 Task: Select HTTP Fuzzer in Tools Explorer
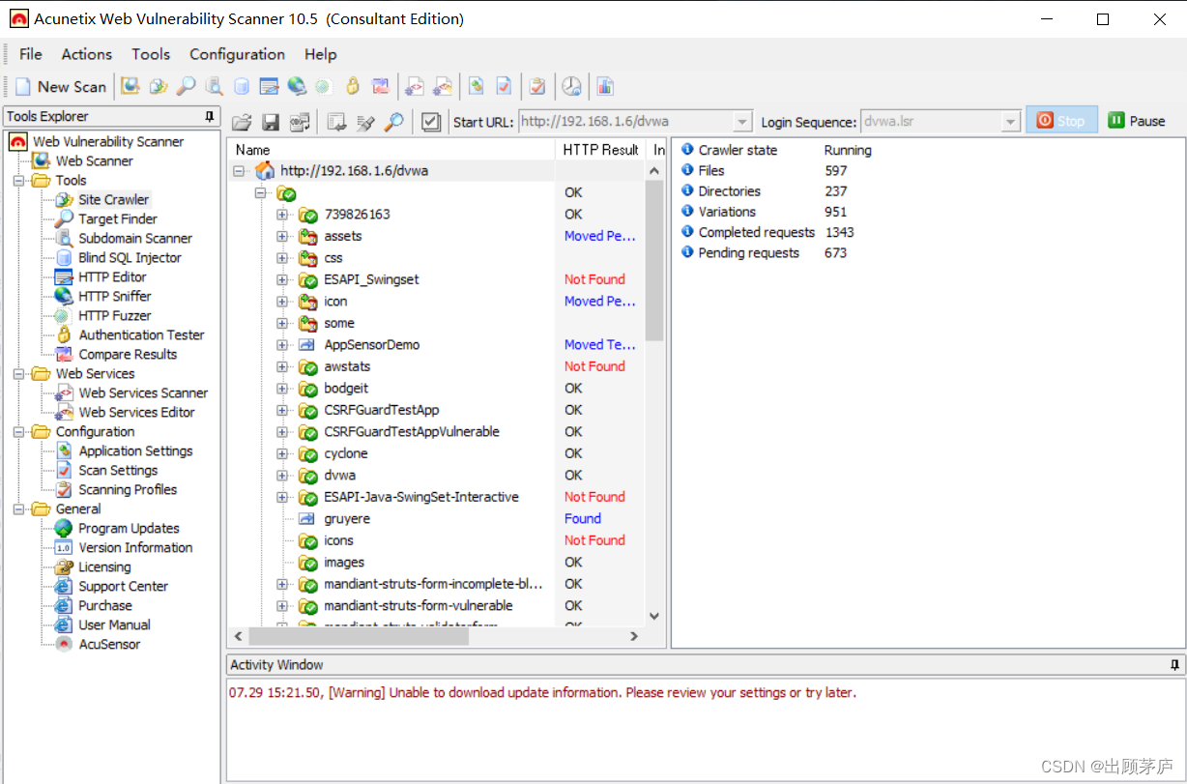(114, 316)
